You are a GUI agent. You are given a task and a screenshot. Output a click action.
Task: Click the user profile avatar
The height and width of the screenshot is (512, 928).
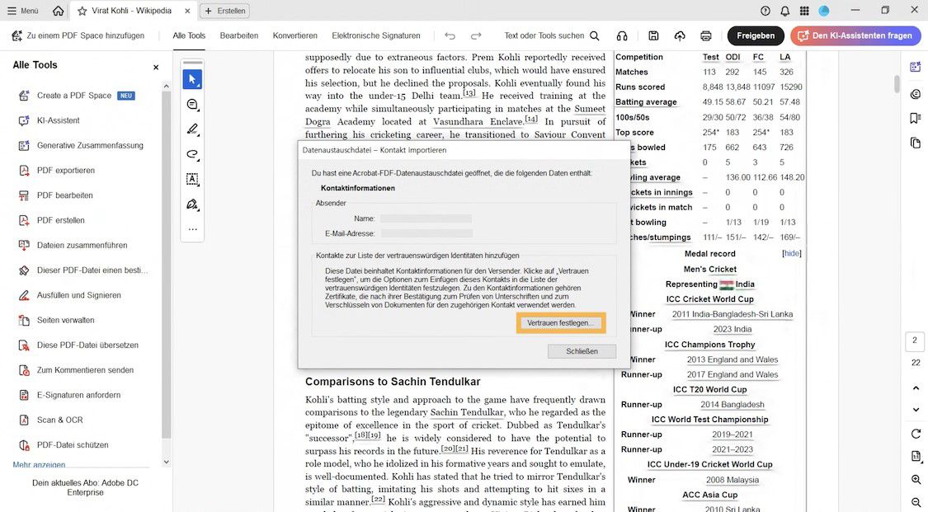click(x=824, y=11)
